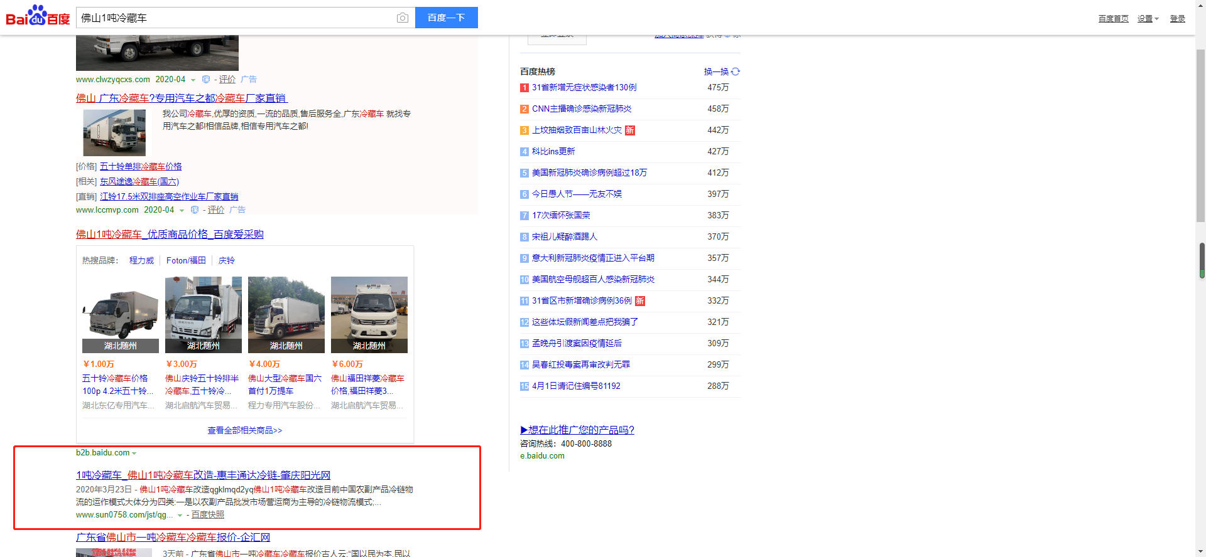The image size is (1206, 557).
Task: Click 查看全部相关商品>> link
Action: pos(245,430)
